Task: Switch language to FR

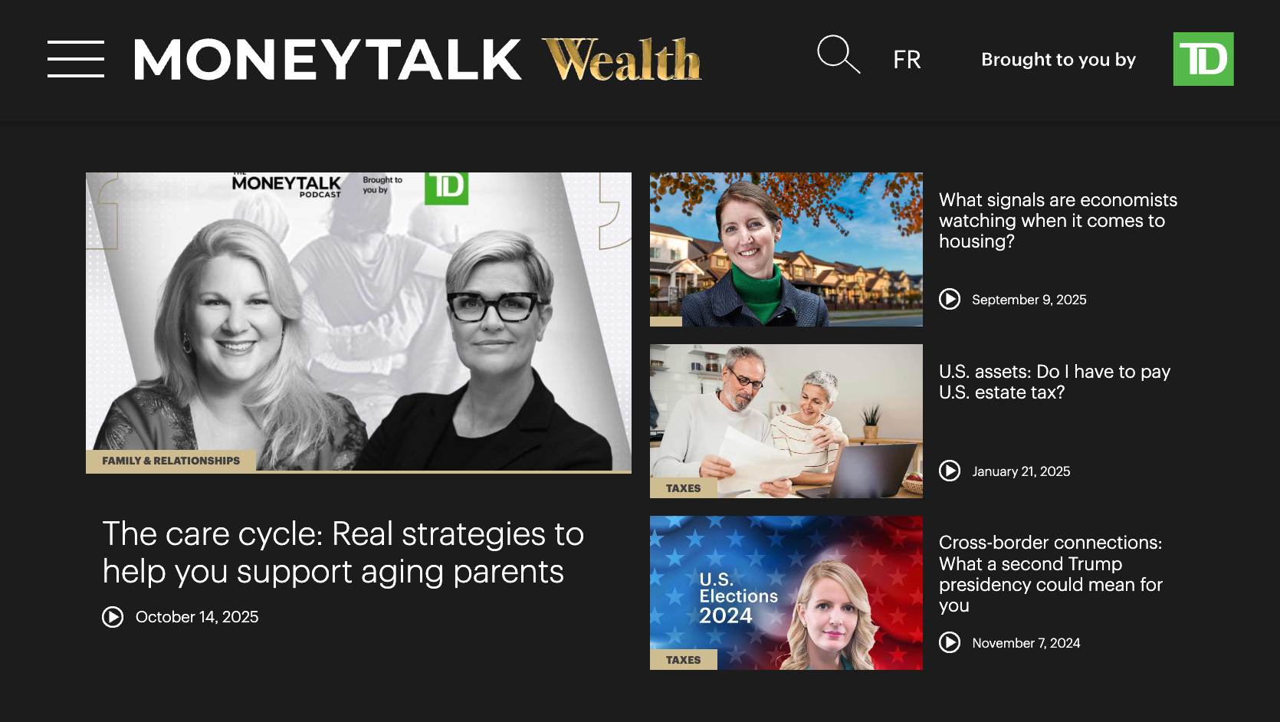Action: point(907,60)
